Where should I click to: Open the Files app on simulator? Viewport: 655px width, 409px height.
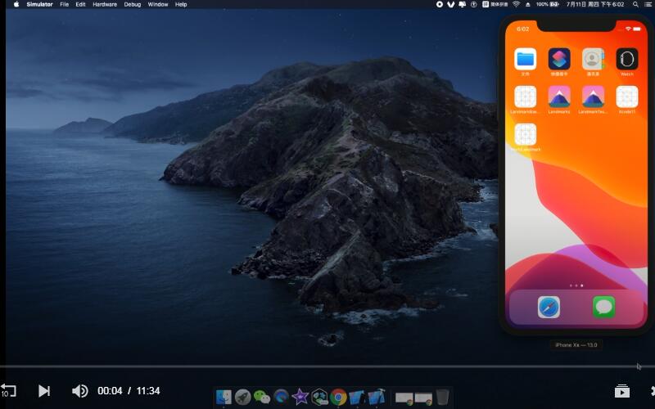pos(525,59)
